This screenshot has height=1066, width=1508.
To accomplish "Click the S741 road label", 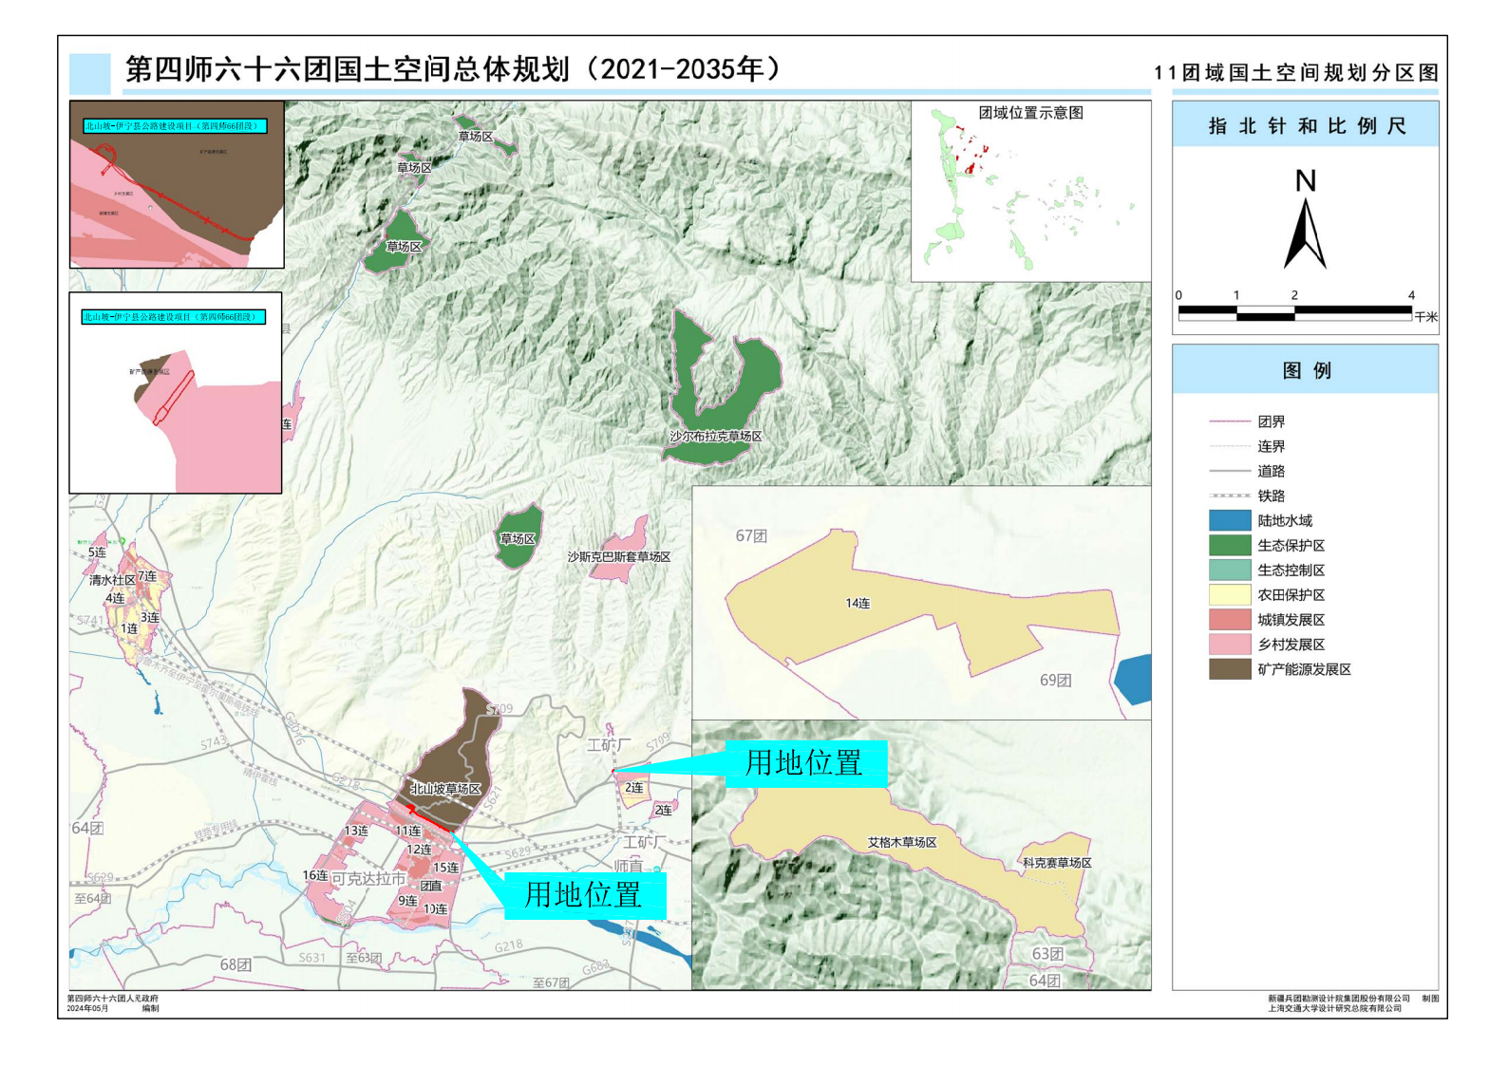I will 90,621.
